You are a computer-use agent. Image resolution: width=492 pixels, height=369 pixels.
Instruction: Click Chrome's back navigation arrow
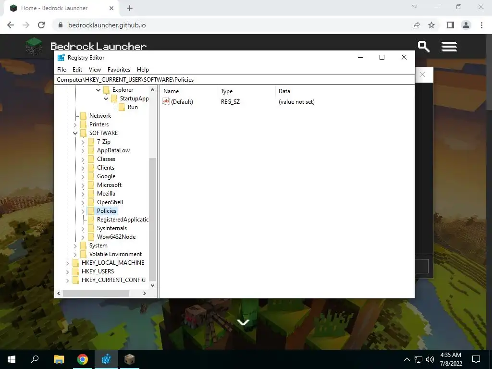point(11,25)
